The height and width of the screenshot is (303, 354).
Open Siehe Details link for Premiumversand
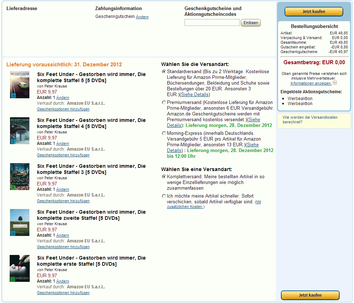coord(254,119)
